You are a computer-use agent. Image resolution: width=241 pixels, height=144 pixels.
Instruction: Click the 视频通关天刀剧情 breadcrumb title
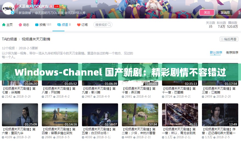click(x=36, y=39)
